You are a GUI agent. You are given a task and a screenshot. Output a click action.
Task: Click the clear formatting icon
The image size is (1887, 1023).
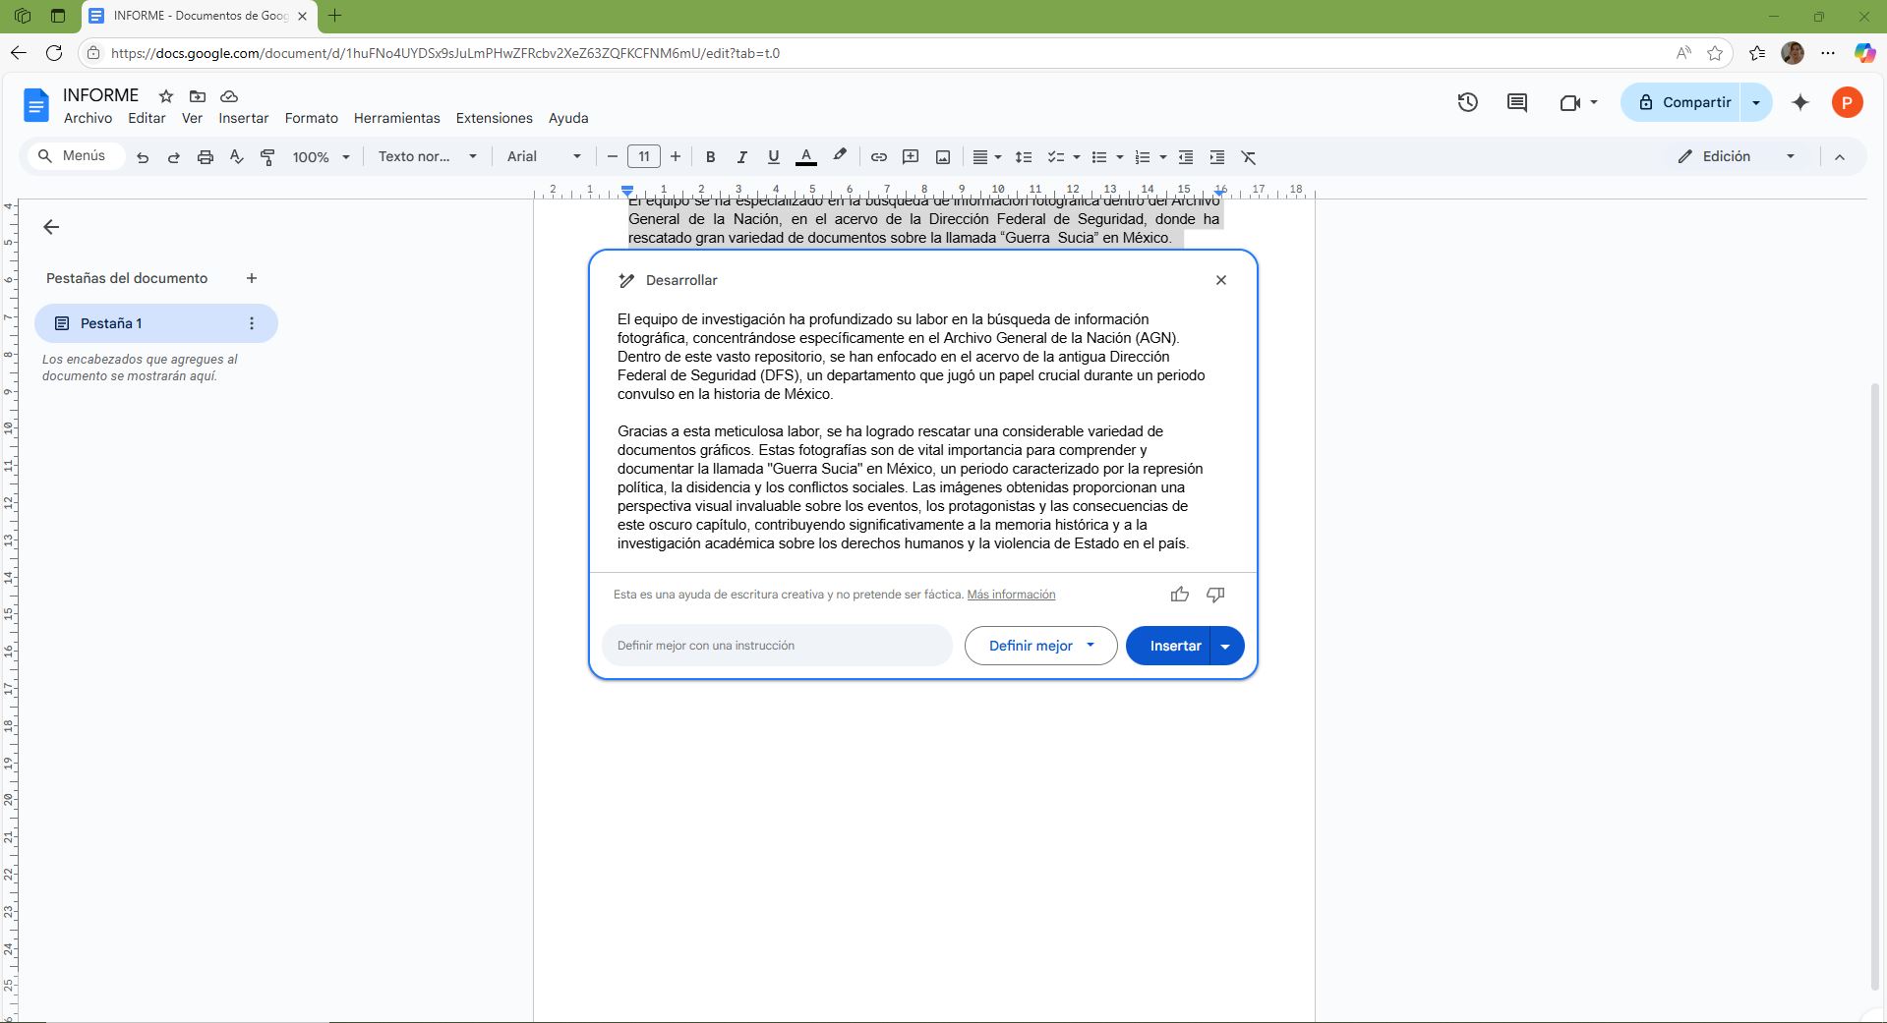tap(1248, 157)
